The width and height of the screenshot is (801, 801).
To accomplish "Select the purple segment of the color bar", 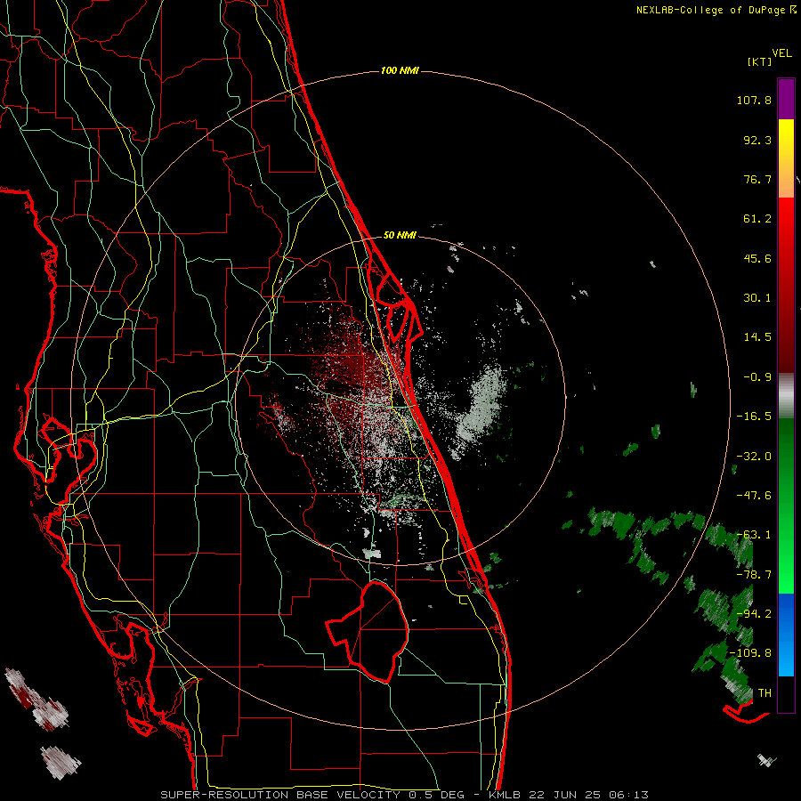I will tap(786, 99).
